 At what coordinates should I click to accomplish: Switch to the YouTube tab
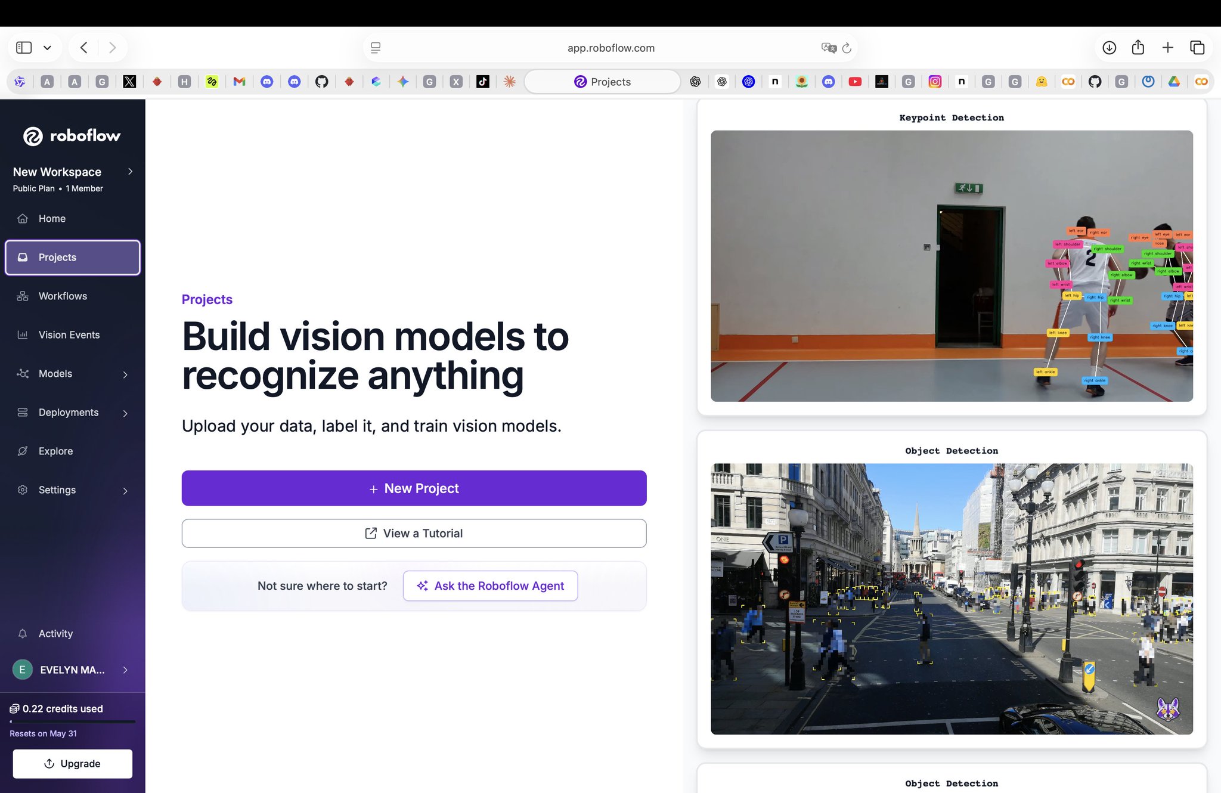855,82
